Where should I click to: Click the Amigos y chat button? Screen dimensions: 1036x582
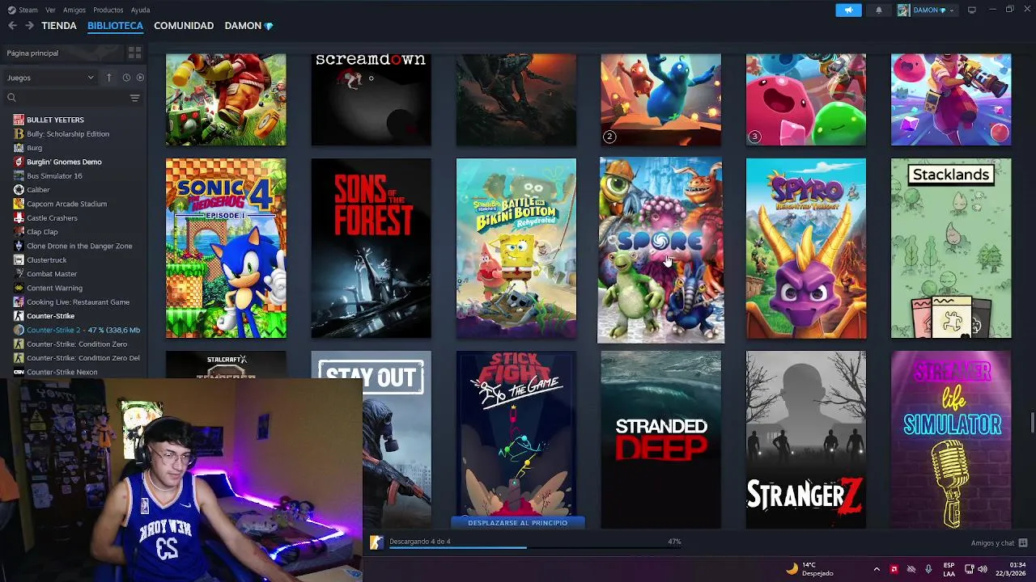click(x=999, y=543)
